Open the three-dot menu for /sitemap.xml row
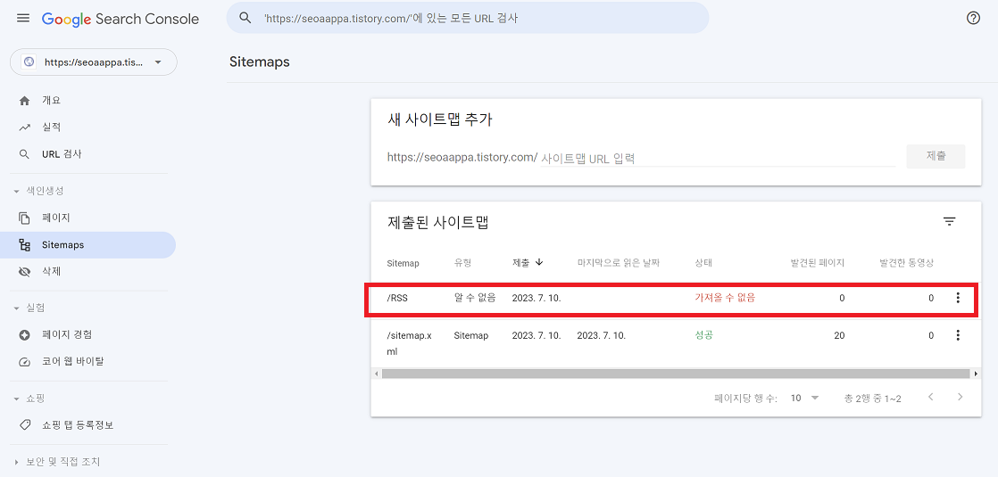998x477 pixels. [958, 335]
